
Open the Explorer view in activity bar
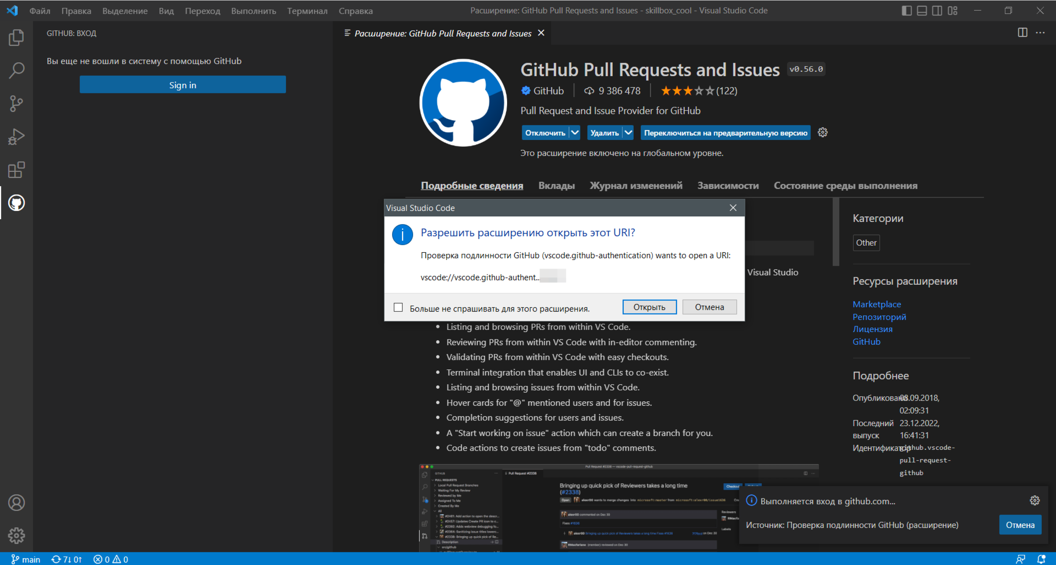(x=16, y=37)
